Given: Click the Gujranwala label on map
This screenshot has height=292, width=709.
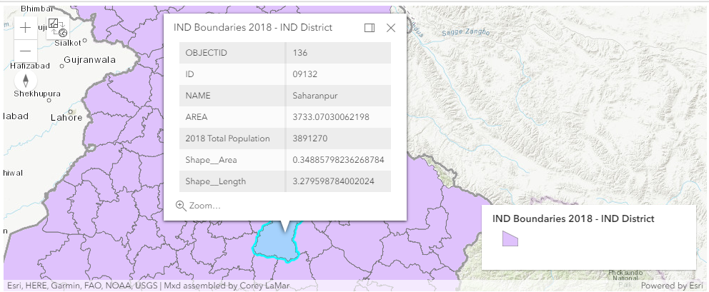Looking at the screenshot, I should pos(89,60).
